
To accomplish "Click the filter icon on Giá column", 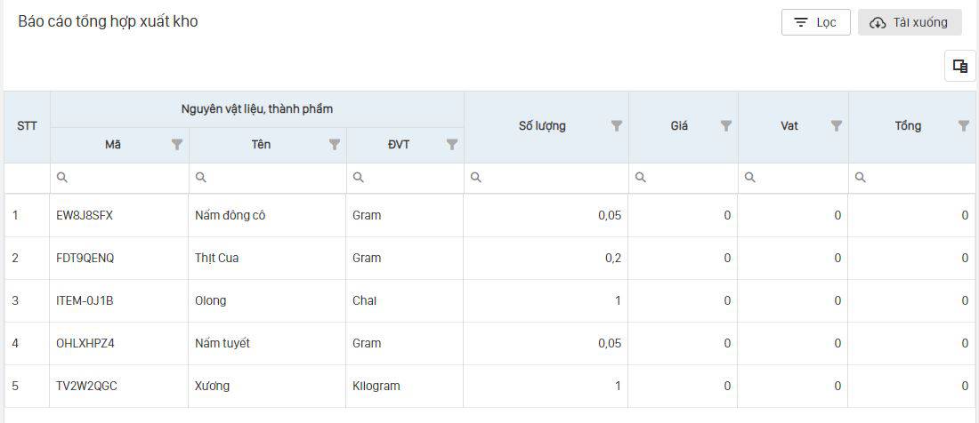I will tap(726, 126).
